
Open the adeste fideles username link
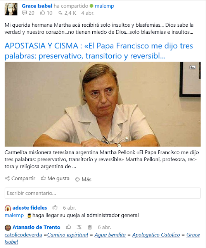tap(29, 208)
